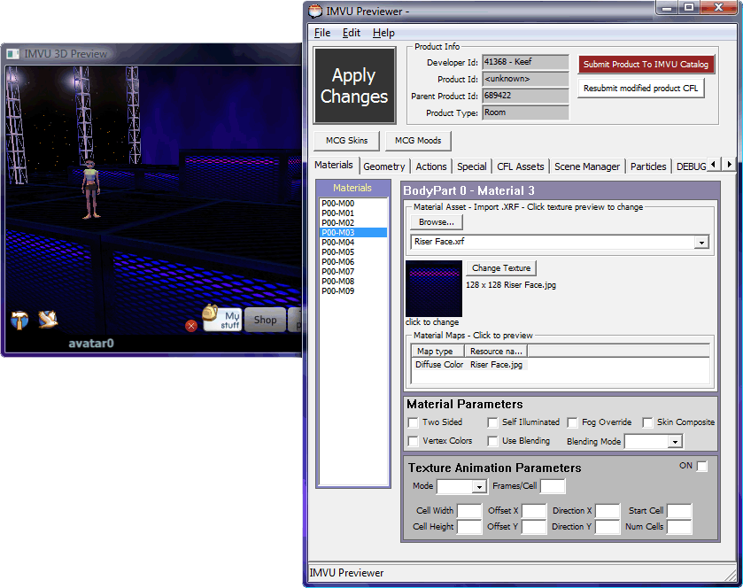This screenshot has width=743, height=588.
Task: Open the texture animation Mode dropdown
Action: coord(479,486)
